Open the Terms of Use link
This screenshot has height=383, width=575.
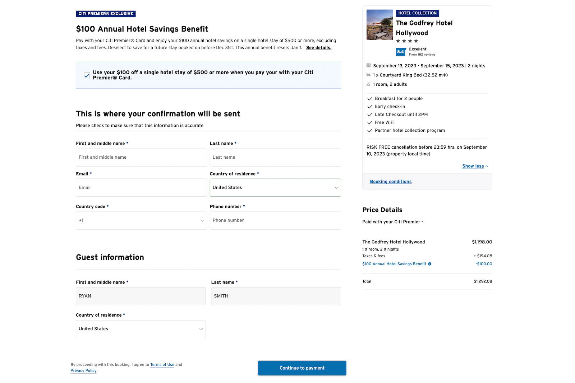click(162, 364)
